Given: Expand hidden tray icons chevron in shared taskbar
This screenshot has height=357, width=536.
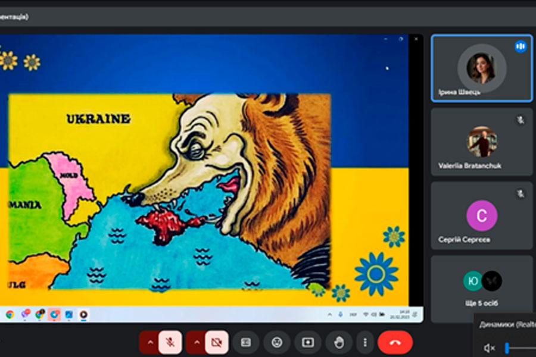Looking at the screenshot, I should tap(329, 315).
